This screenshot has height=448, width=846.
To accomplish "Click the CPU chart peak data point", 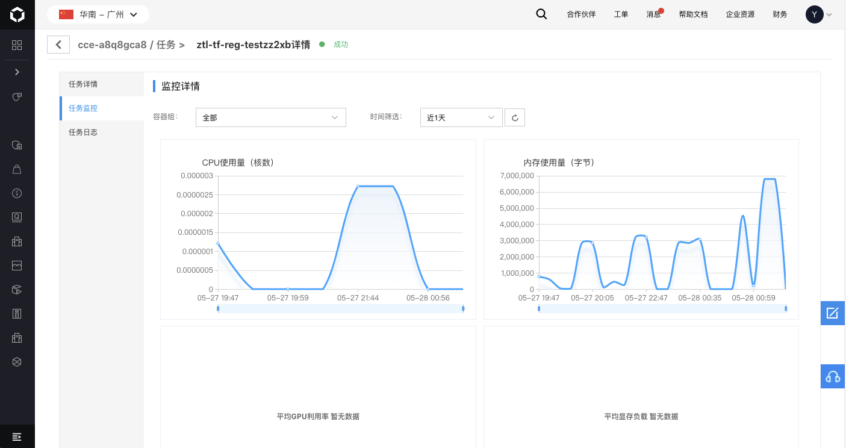I will pyautogui.click(x=358, y=186).
